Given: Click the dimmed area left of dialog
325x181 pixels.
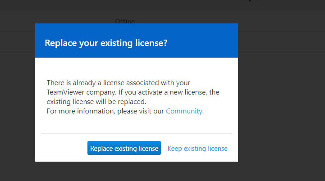Looking at the screenshot, I should (18, 104).
